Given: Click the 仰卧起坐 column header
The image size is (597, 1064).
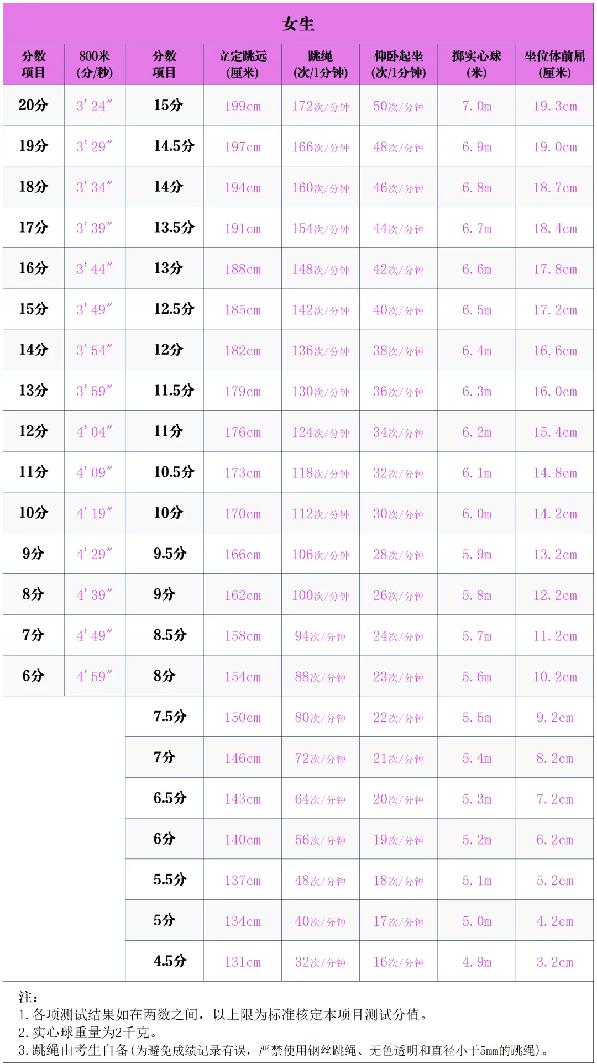Looking at the screenshot, I should point(399,64).
